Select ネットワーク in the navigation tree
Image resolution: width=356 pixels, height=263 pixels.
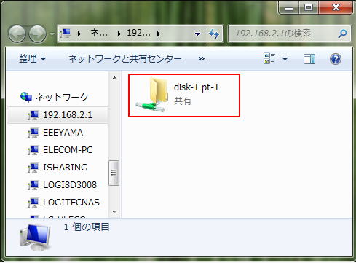tap(62, 97)
